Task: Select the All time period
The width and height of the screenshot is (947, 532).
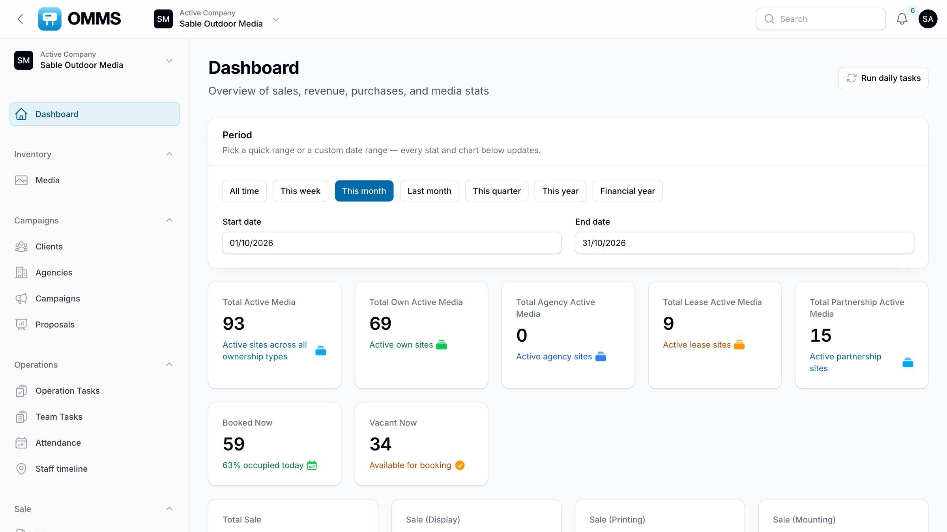Action: tap(244, 191)
